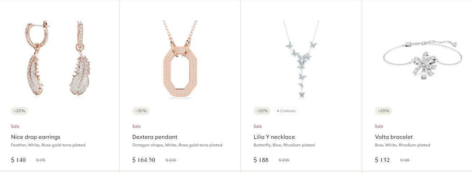View the Lilia Y necklace product image

pos(301,59)
